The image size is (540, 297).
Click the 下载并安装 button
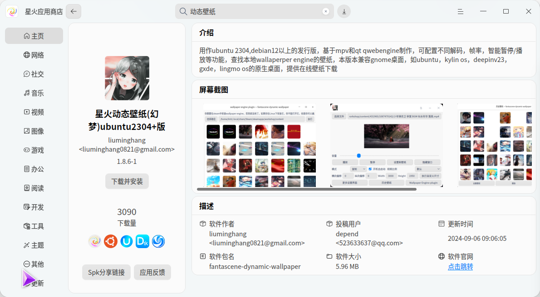[x=127, y=181]
